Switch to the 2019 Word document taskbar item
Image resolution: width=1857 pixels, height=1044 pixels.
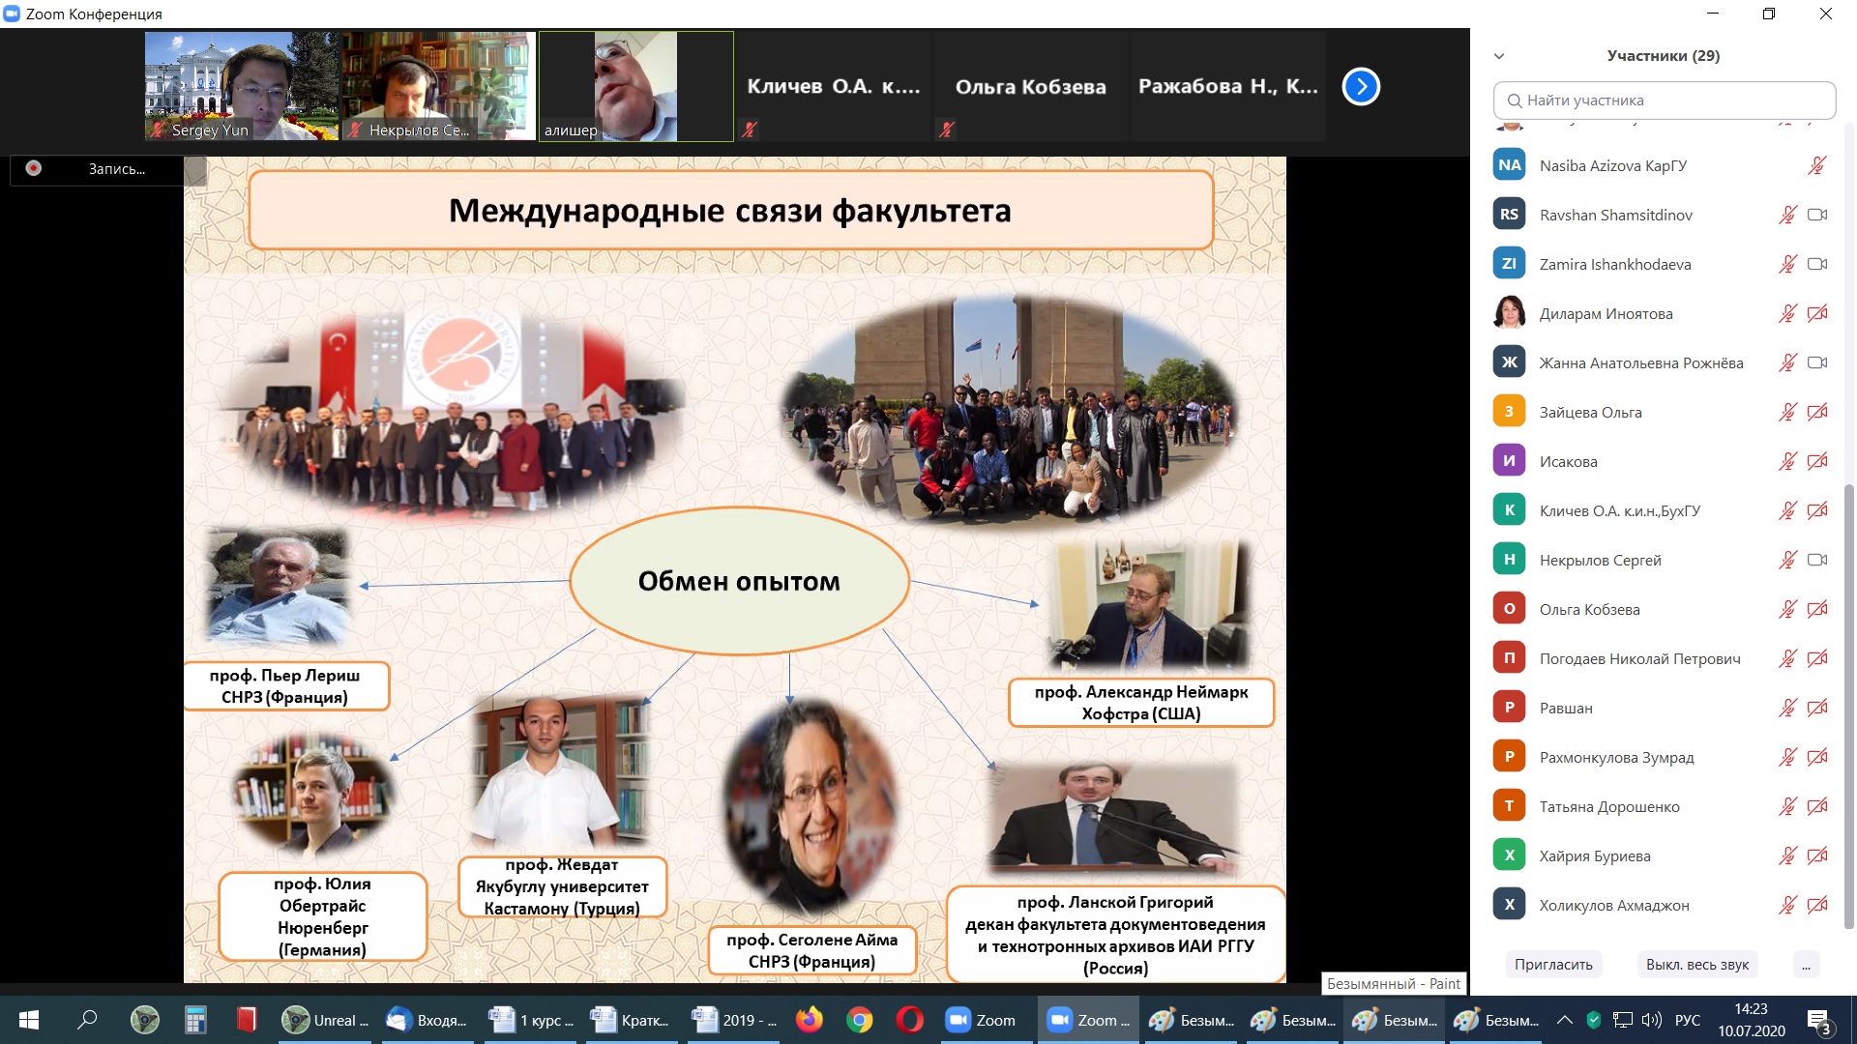click(x=736, y=1020)
